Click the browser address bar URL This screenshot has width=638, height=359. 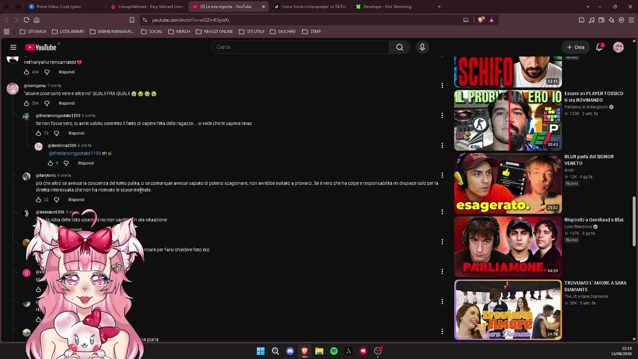click(x=191, y=20)
